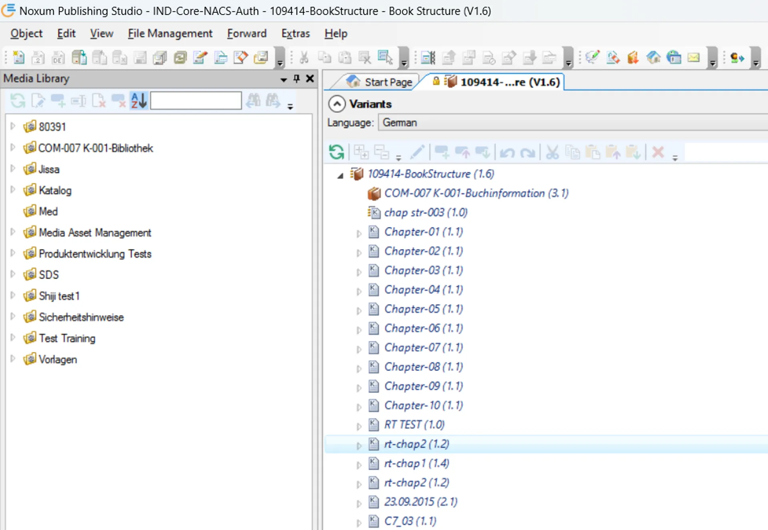The image size is (768, 530).
Task: Expand the Media Asset Management folder
Action: point(12,232)
